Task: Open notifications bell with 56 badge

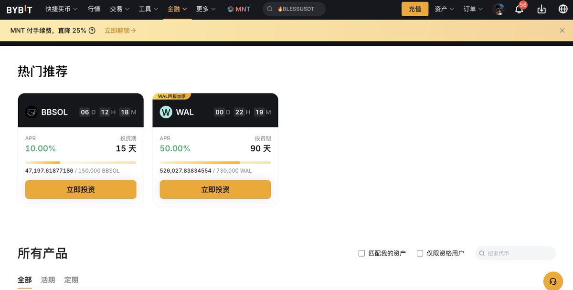Action: coord(520,9)
